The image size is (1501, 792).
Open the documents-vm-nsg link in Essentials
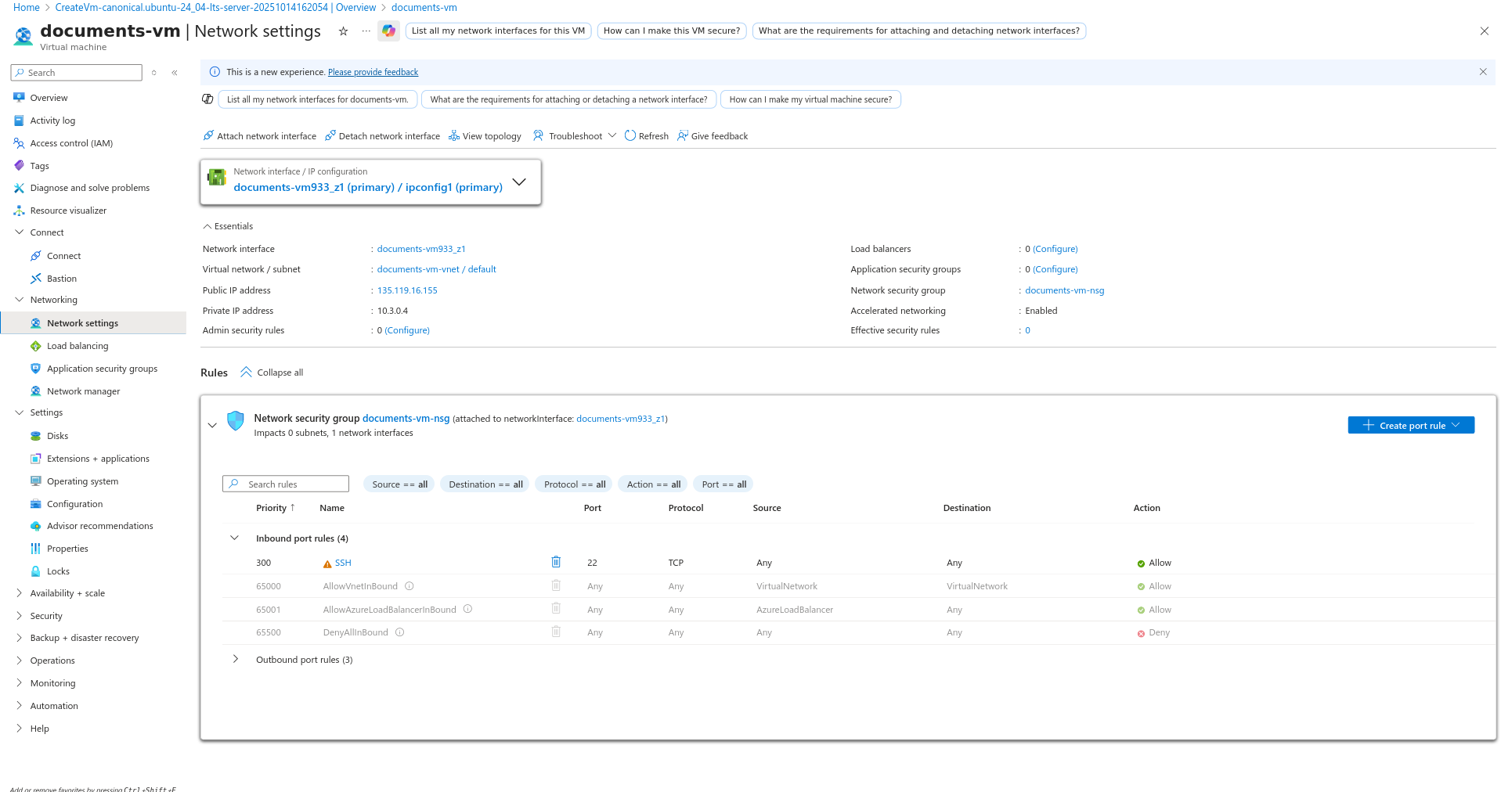pos(1064,290)
